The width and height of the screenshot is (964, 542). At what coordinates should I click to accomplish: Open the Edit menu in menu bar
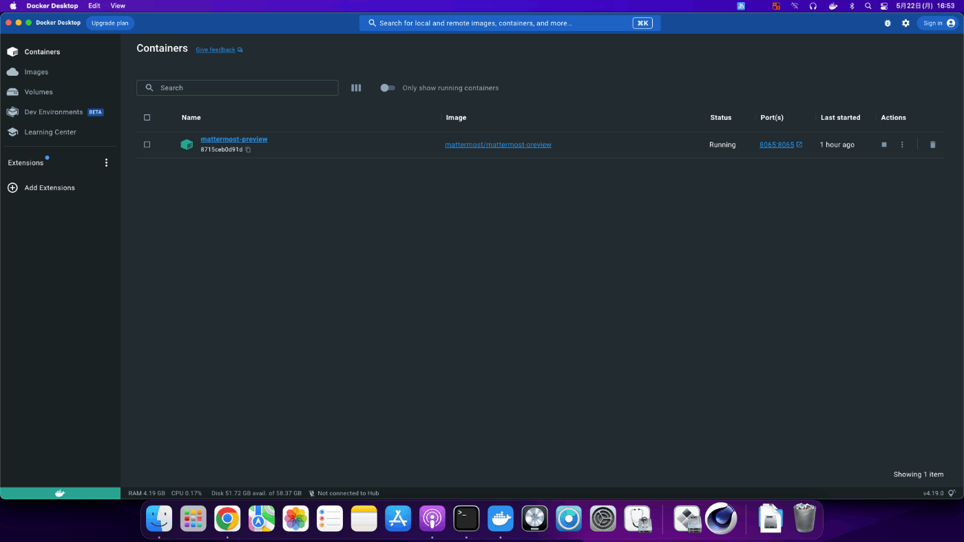94,6
